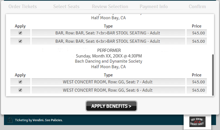
Task: Toggle Apply for West Concert Room Seat 7
Action: [20, 82]
